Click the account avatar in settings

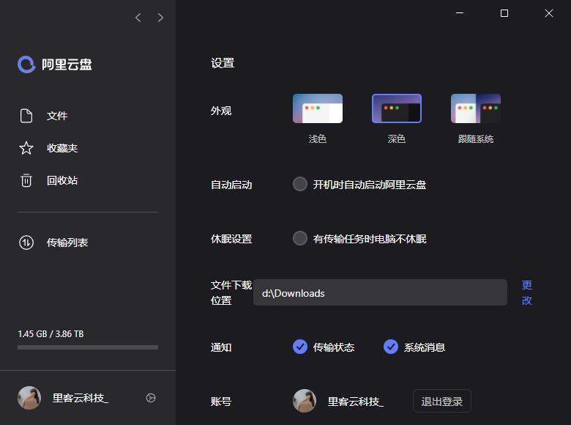click(305, 401)
